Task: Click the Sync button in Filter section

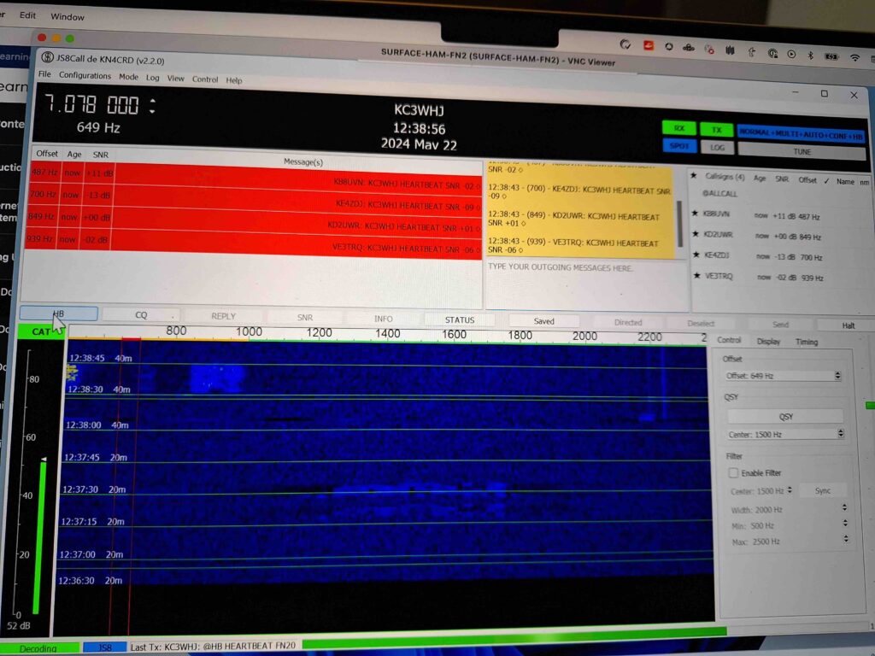Action: point(823,491)
